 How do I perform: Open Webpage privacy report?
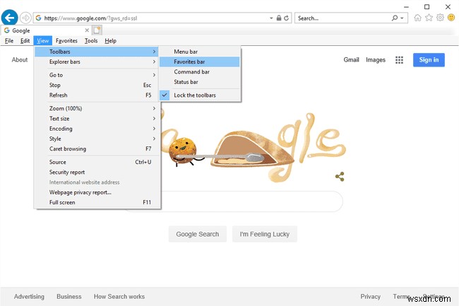[97, 192]
